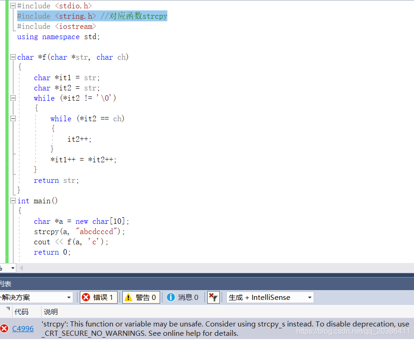Viewport: 414px width, 340px height.
Task: Click the 'char *it1 = str;' declaration
Action: 67,78
